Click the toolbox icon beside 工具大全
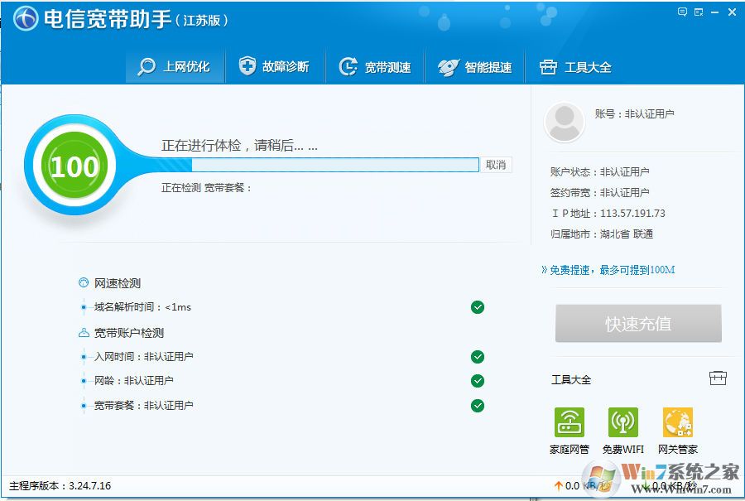Viewport: 745px width, 501px height. 718,377
